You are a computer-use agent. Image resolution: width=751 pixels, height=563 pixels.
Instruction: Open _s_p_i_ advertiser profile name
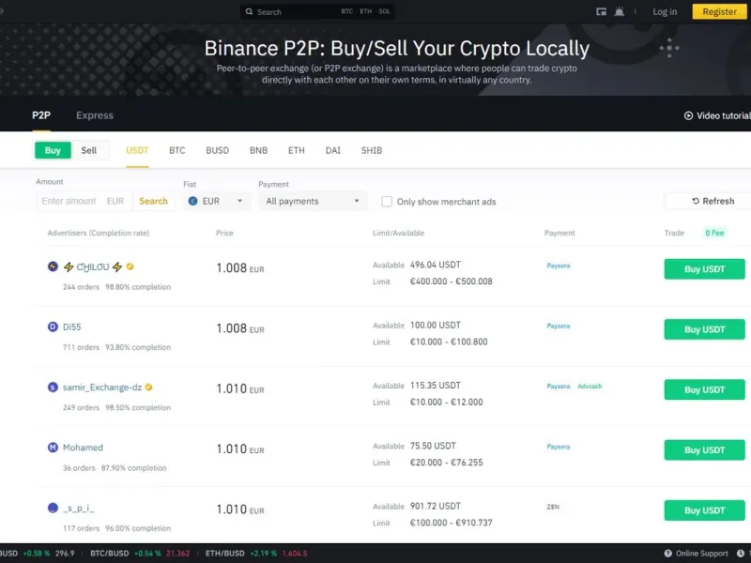point(79,508)
